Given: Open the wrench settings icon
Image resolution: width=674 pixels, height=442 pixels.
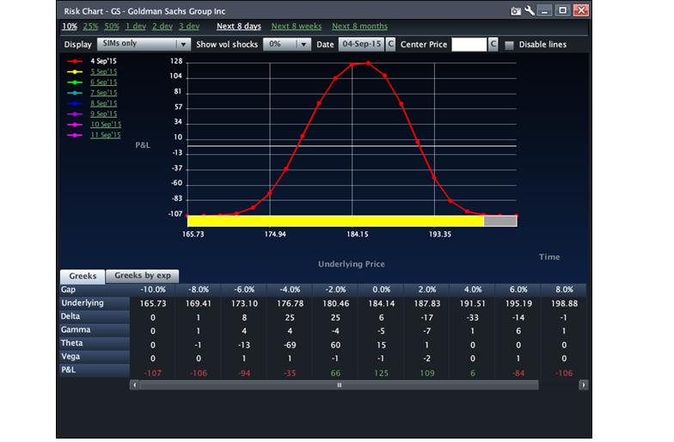Looking at the screenshot, I should [530, 11].
